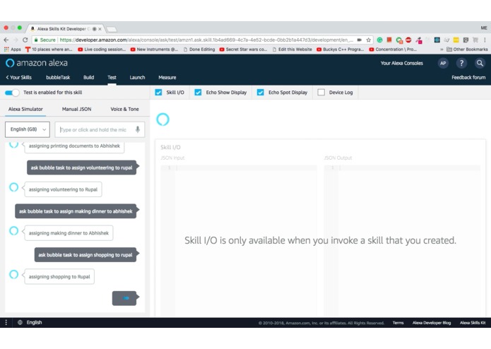Select the Alexa Simulator tab
491x349 pixels.
pyautogui.click(x=25, y=109)
